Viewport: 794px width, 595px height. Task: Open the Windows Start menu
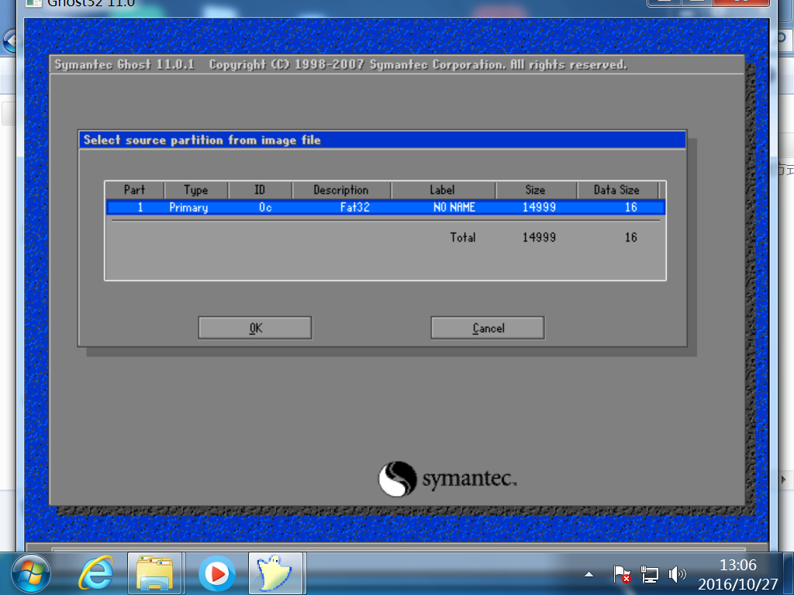[x=31, y=574]
